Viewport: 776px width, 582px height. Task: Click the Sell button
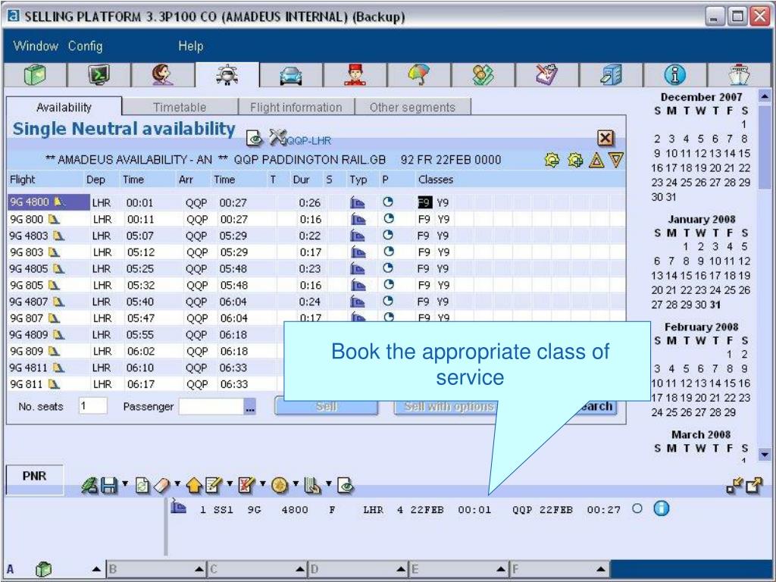[x=326, y=406]
